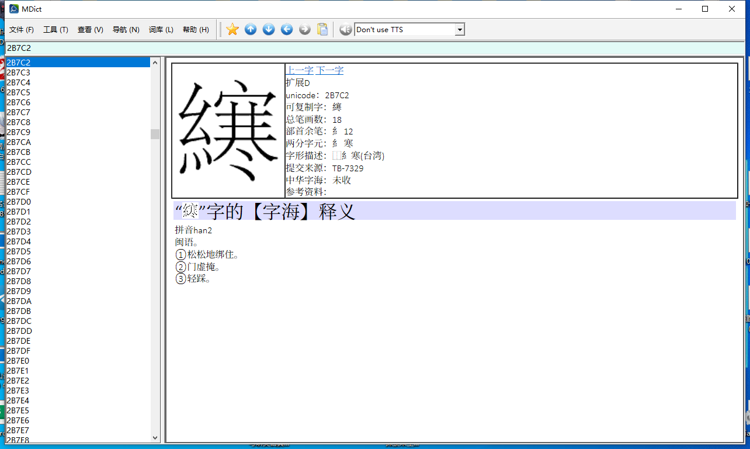Click the speaker pronunciation icon
This screenshot has width=750, height=449.
[345, 29]
